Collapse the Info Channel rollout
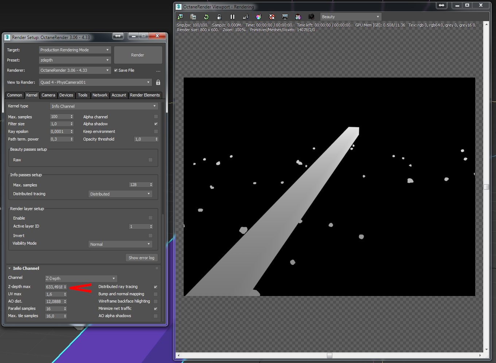 pos(9,268)
